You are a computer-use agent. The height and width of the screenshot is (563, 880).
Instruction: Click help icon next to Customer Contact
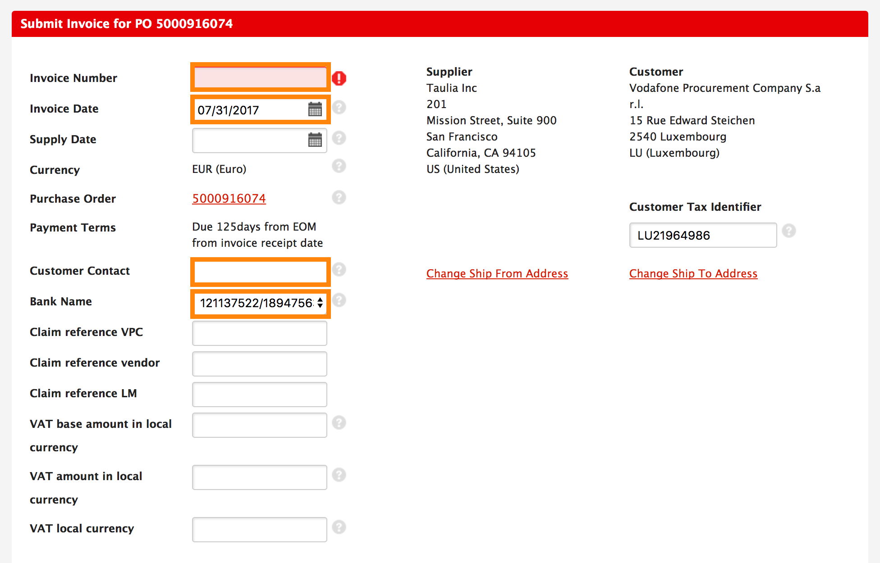(339, 270)
